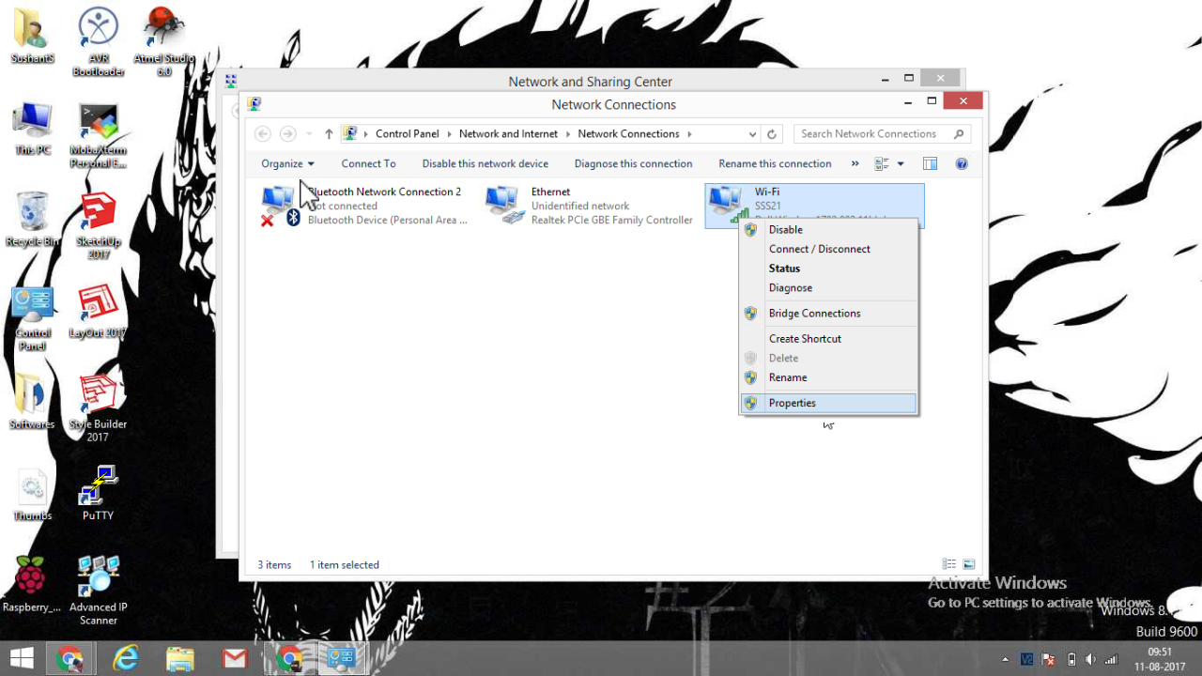Show more toolbar commands chevron
The image size is (1202, 676).
(855, 163)
